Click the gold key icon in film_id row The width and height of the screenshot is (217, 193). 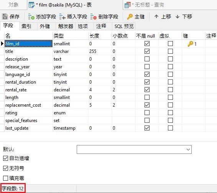(x=190, y=44)
